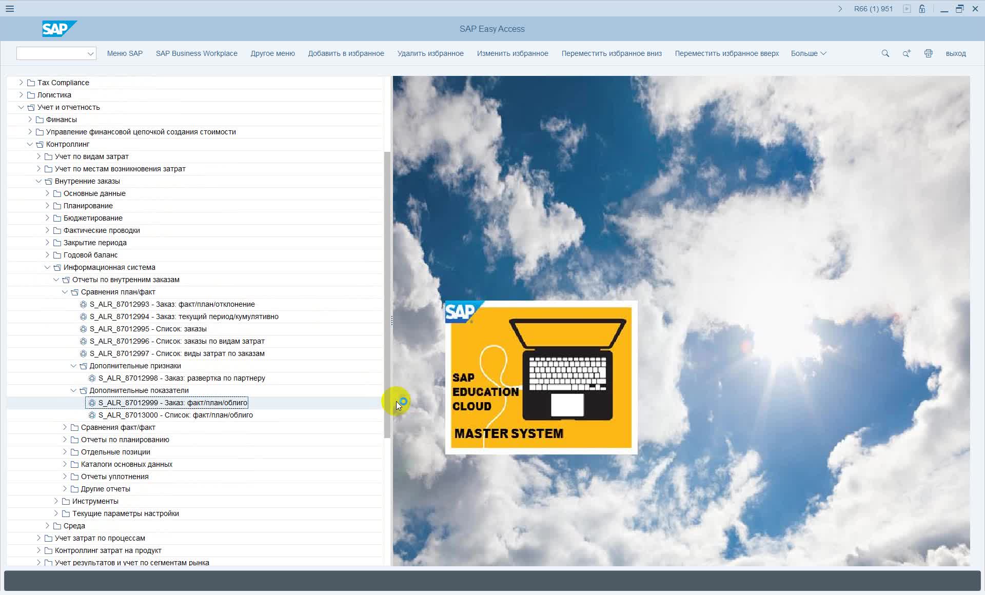Select Каталоги основных данных folder text
Viewport: 985px width, 595px height.
[x=127, y=464]
